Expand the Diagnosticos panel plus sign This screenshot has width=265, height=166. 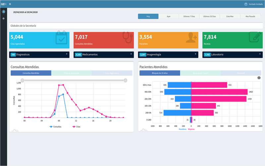[67, 54]
